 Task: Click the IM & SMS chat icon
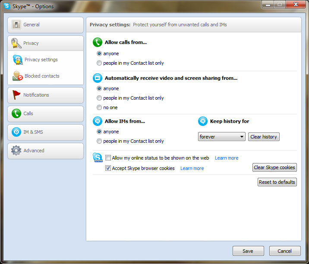click(x=16, y=132)
